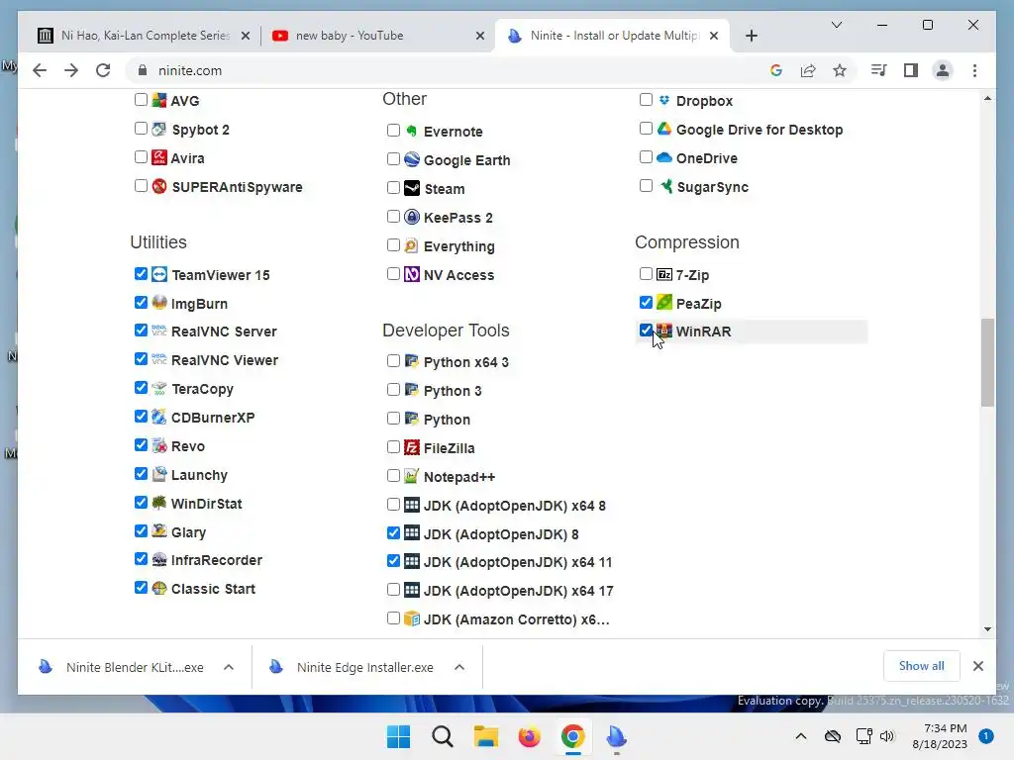Click the scrollbar down arrow

coord(987,628)
